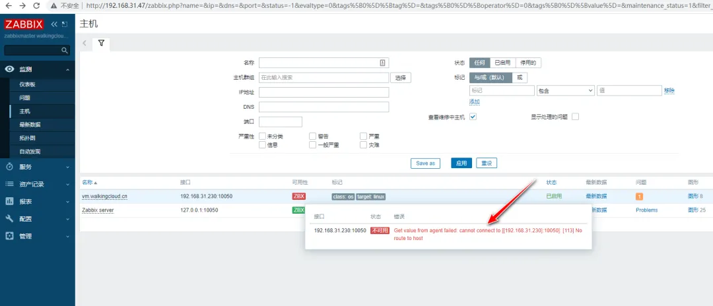Open the Problems link for Zabbix server
713x306 pixels.
[646, 210]
